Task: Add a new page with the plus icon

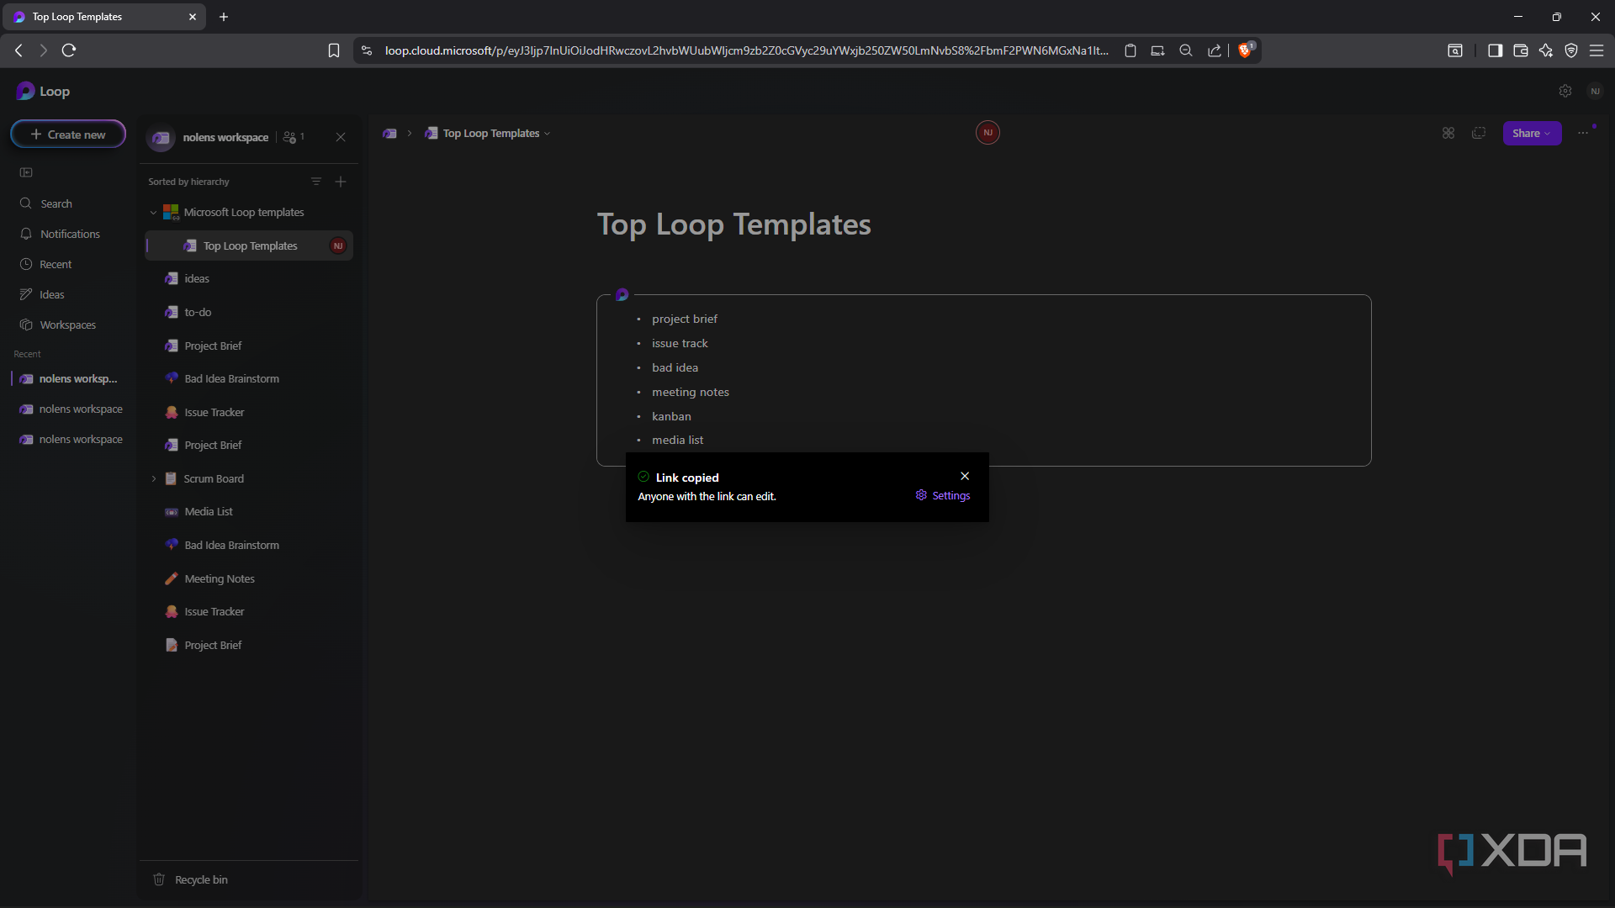Action: [x=341, y=182]
